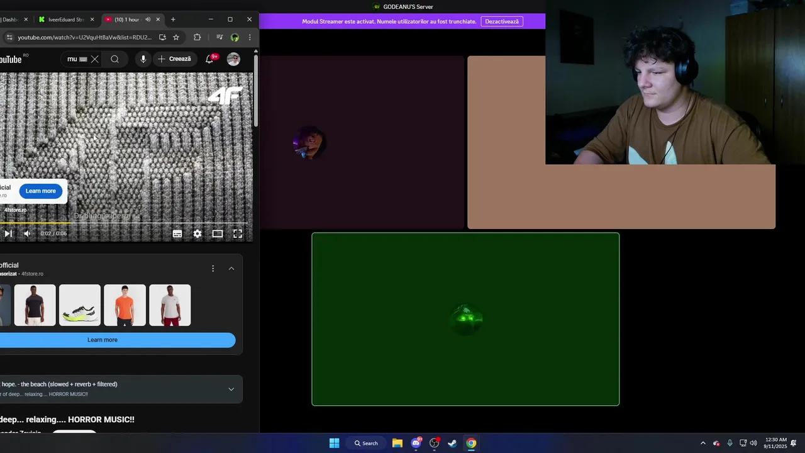Open the YouTube account avatar menu

233,59
